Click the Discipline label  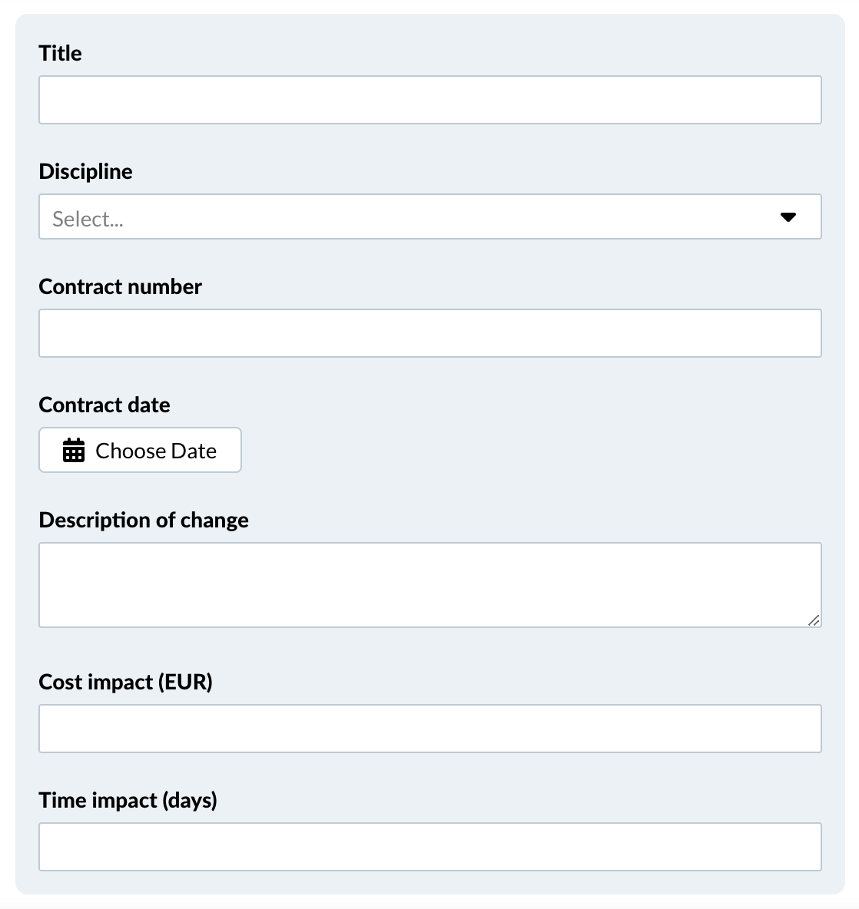85,171
